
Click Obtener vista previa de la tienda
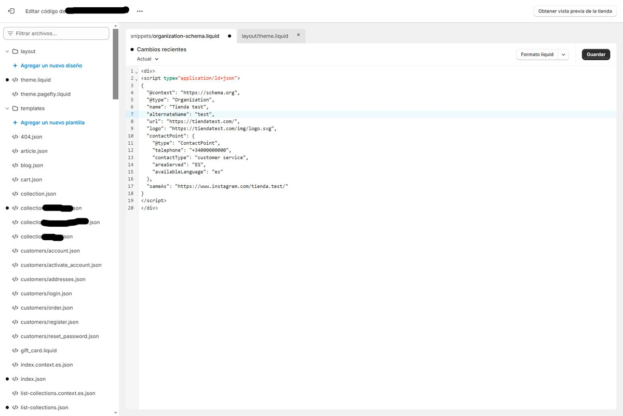tap(575, 11)
